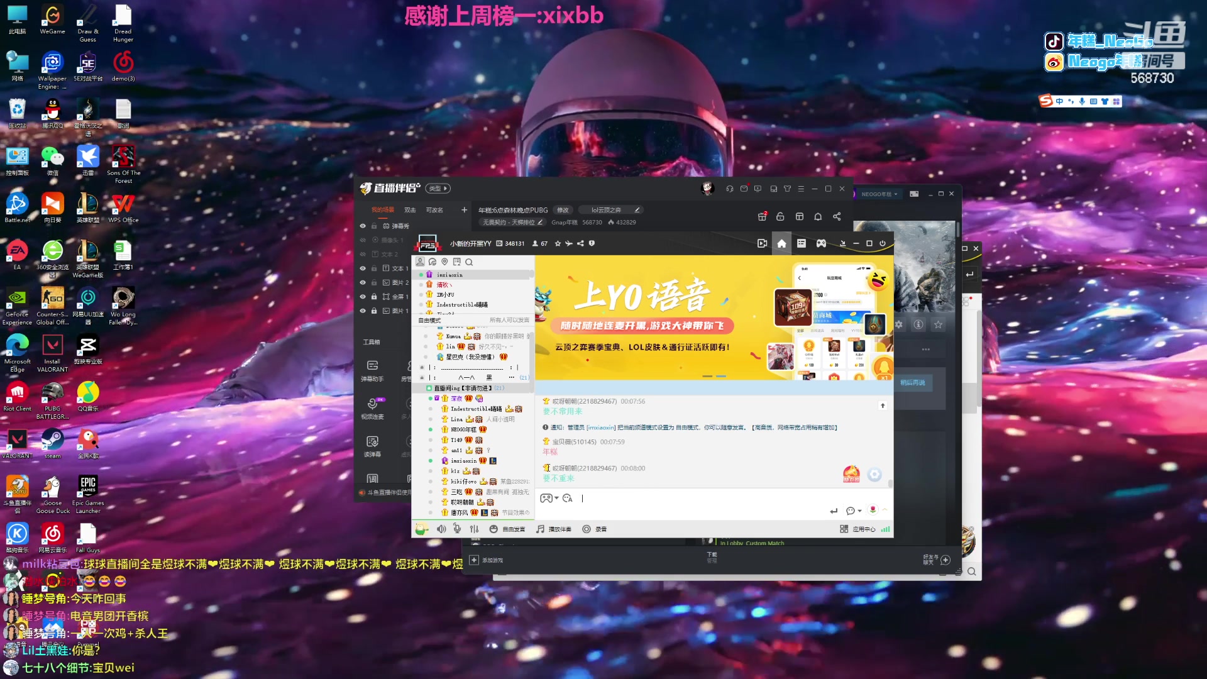The width and height of the screenshot is (1207, 679).
Task: Open the audio mixer sliders icon in YY bar
Action: click(474, 529)
